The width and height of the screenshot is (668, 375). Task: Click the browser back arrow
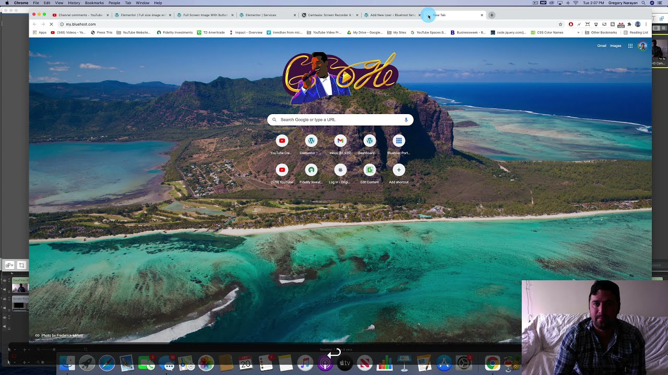pos(34,24)
